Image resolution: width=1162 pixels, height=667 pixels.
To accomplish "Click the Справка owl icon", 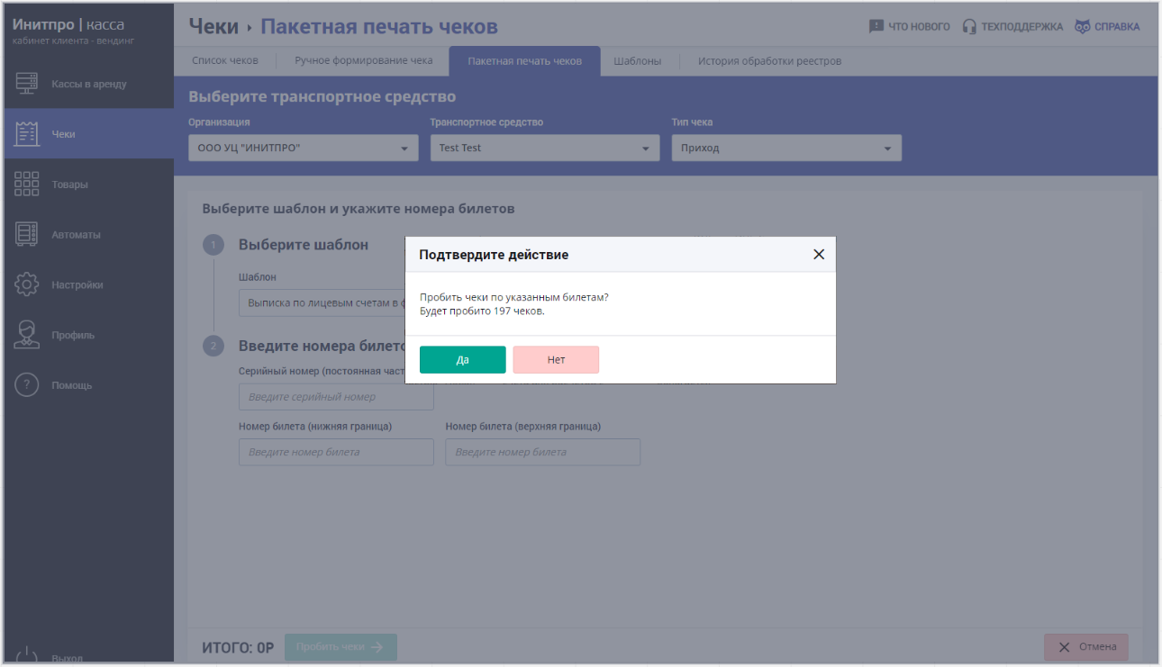I will pyautogui.click(x=1083, y=27).
